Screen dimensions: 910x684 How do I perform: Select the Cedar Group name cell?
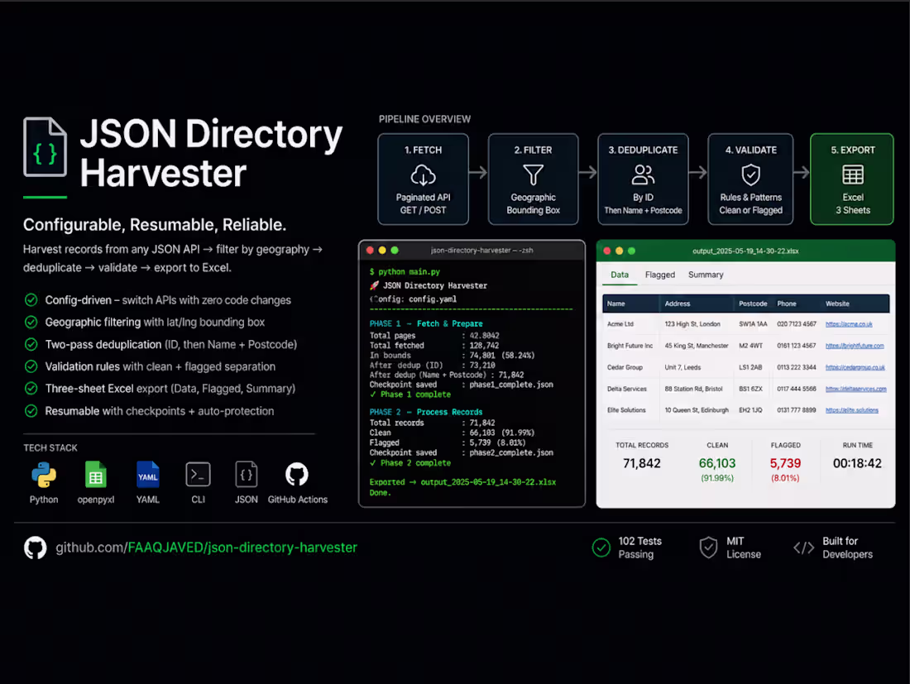click(x=625, y=367)
